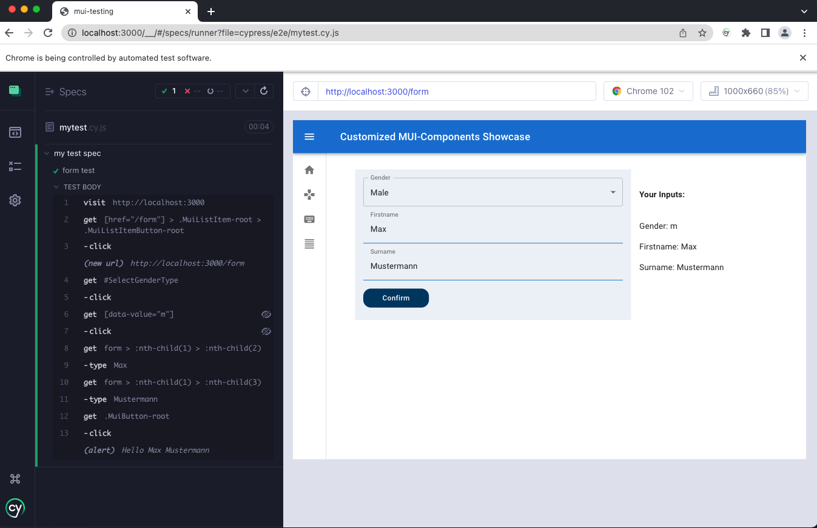Select the 'visit http://localhost:3000' command
817x528 pixels.
pyautogui.click(x=163, y=203)
